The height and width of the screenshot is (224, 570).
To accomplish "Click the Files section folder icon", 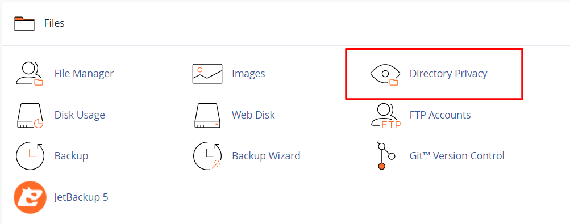I will pos(24,24).
